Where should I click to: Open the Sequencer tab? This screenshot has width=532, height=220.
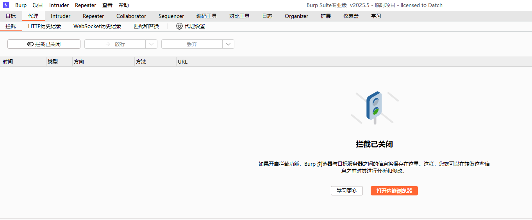point(171,16)
